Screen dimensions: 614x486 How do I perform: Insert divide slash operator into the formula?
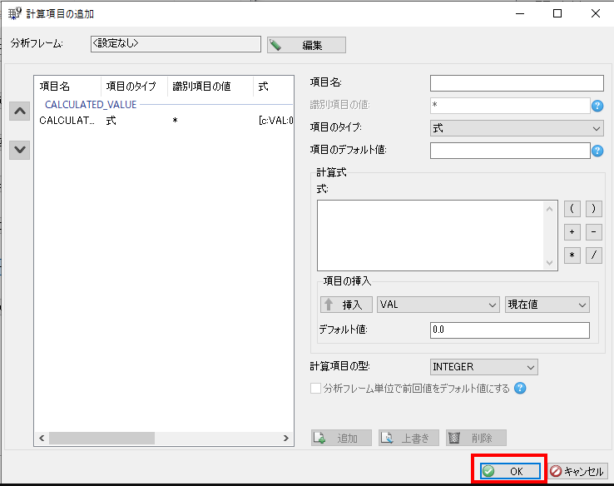(594, 255)
